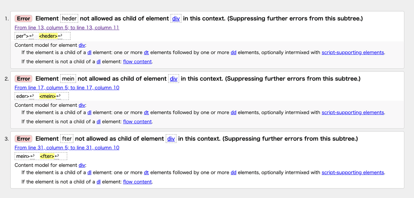The image size is (414, 198).
Task: Click the highlighted <mein> code extract
Action: [x=48, y=96]
